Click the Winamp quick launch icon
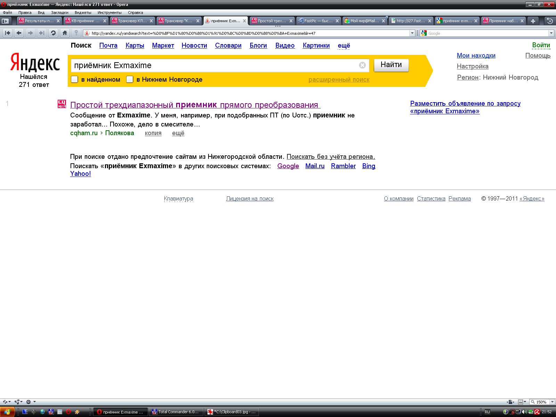 (77, 412)
